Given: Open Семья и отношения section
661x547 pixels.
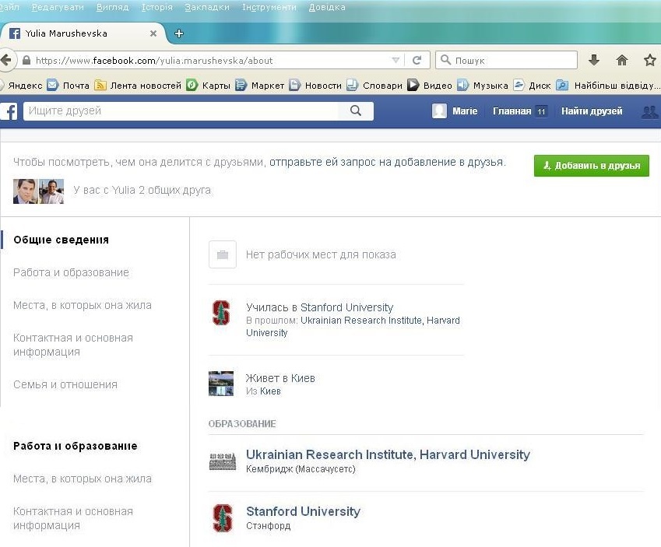Looking at the screenshot, I should click(x=65, y=384).
